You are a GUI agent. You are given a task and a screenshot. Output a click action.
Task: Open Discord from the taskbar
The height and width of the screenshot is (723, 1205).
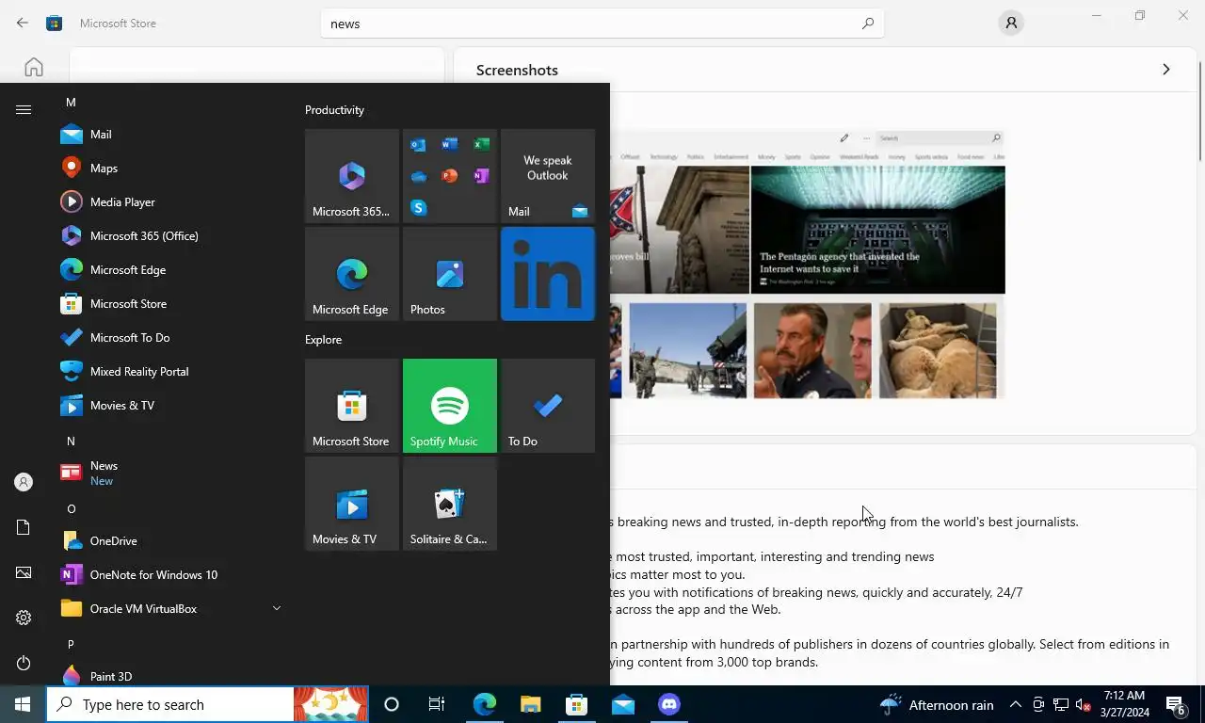coord(669,704)
